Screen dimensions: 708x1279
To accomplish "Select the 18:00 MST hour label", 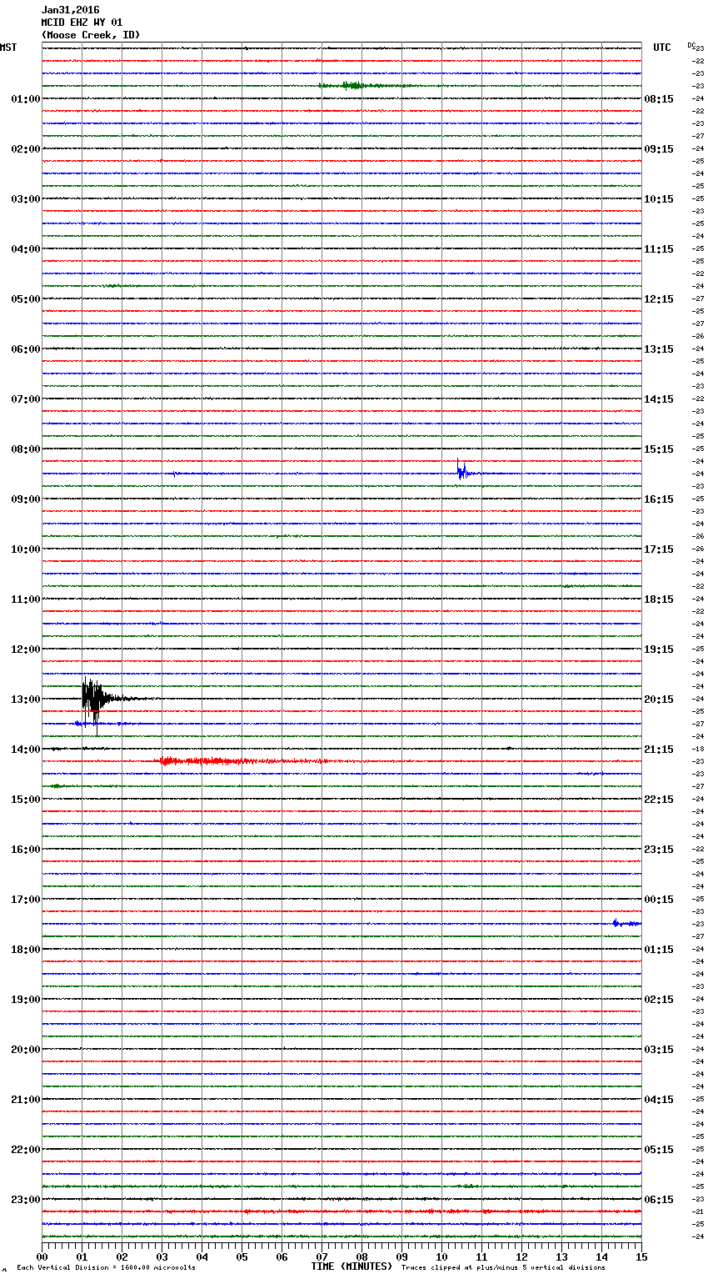I will click(25, 950).
